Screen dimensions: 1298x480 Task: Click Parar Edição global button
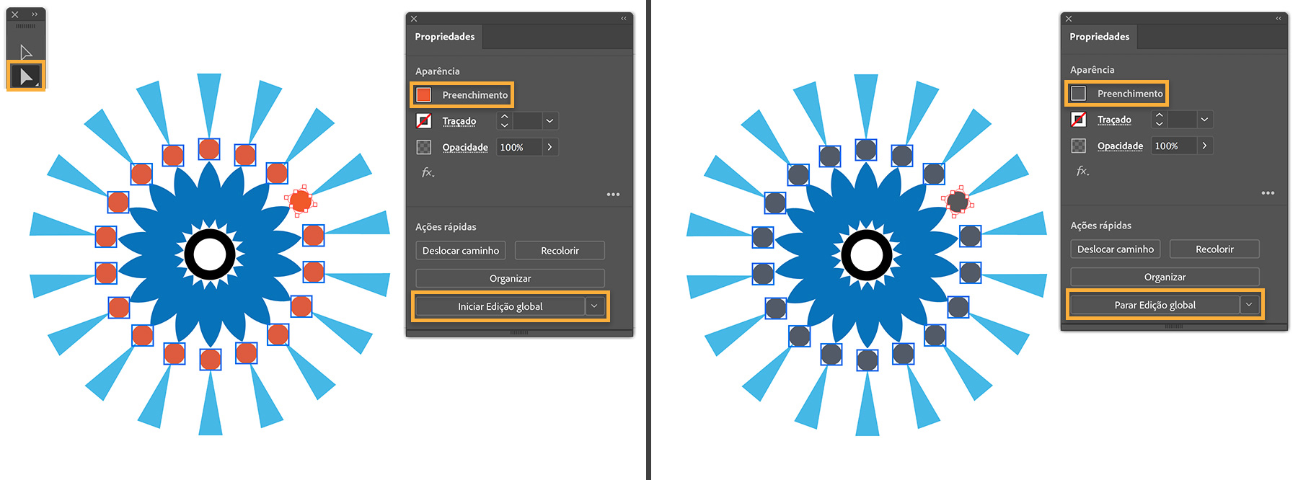click(x=1154, y=305)
